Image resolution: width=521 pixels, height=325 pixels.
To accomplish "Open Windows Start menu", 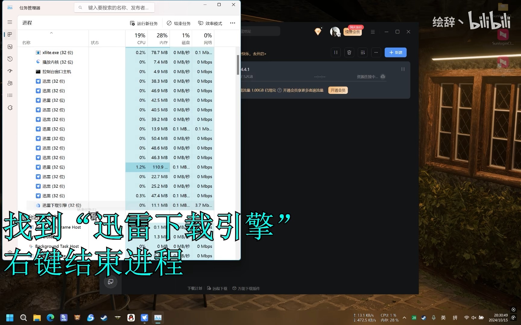I will point(10,317).
